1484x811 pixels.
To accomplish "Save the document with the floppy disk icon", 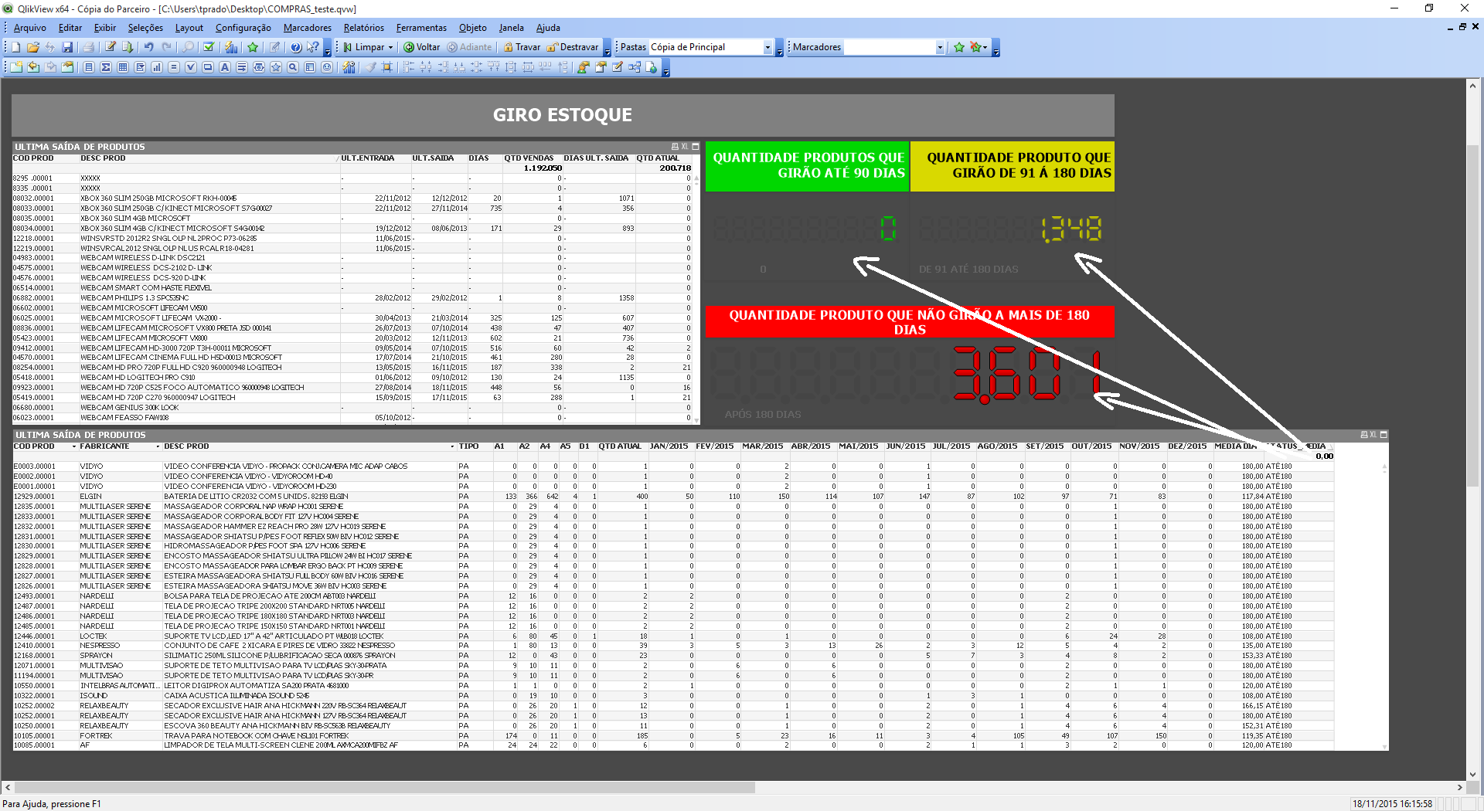I will 67,47.
